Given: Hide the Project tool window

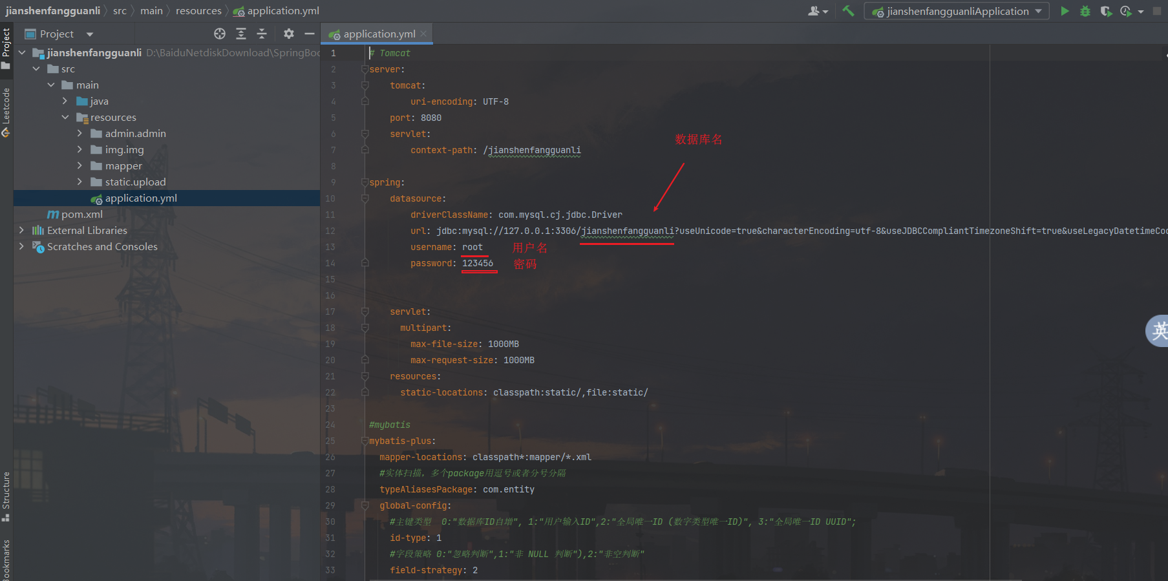Looking at the screenshot, I should (x=310, y=34).
